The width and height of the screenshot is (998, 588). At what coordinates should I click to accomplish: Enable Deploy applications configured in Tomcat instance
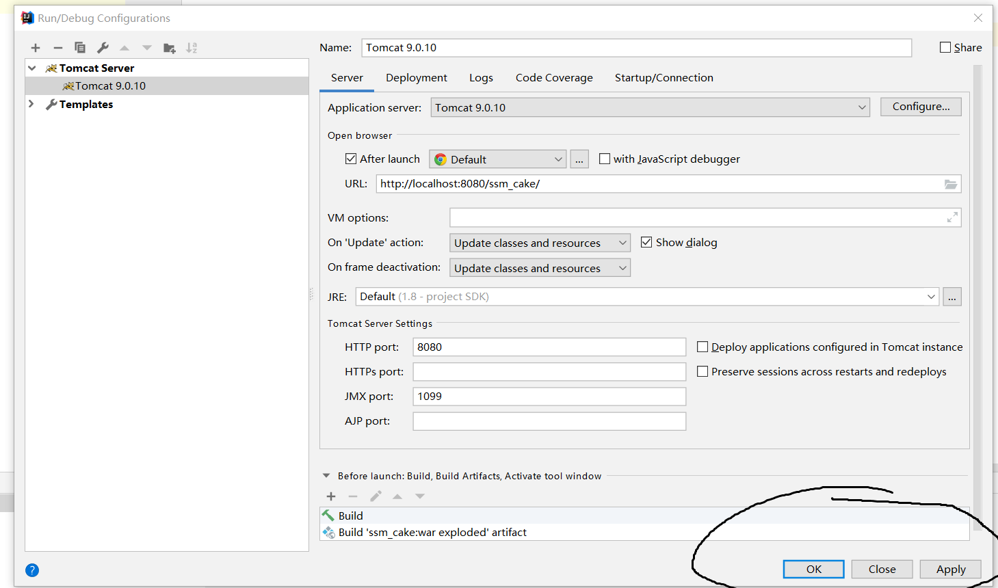702,347
